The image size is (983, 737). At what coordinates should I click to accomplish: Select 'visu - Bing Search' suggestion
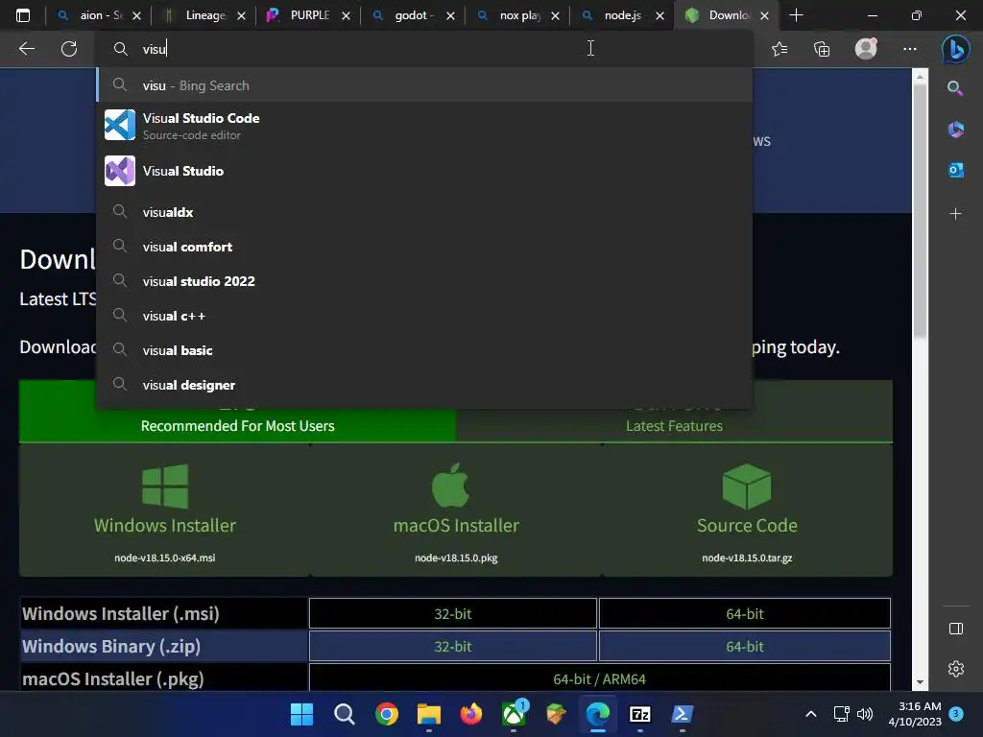(x=424, y=85)
